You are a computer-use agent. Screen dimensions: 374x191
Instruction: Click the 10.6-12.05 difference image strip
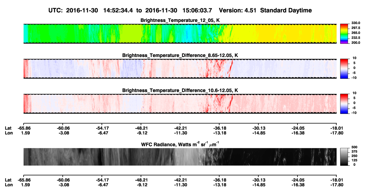(x=180, y=104)
